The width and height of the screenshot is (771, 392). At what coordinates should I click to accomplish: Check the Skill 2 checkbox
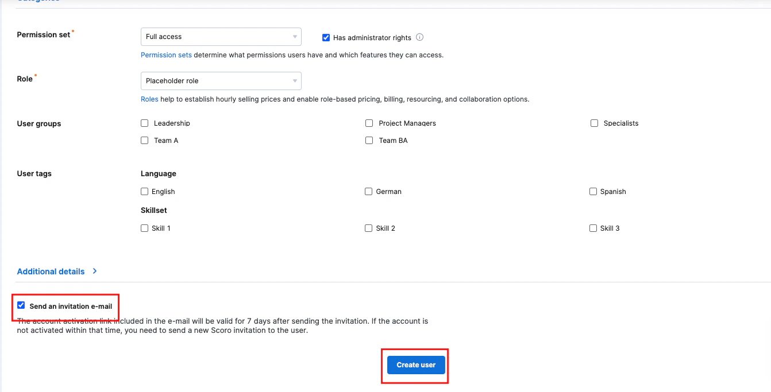368,228
